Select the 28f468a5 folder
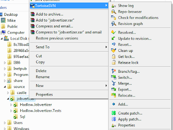The image size is (173, 130). [21, 51]
